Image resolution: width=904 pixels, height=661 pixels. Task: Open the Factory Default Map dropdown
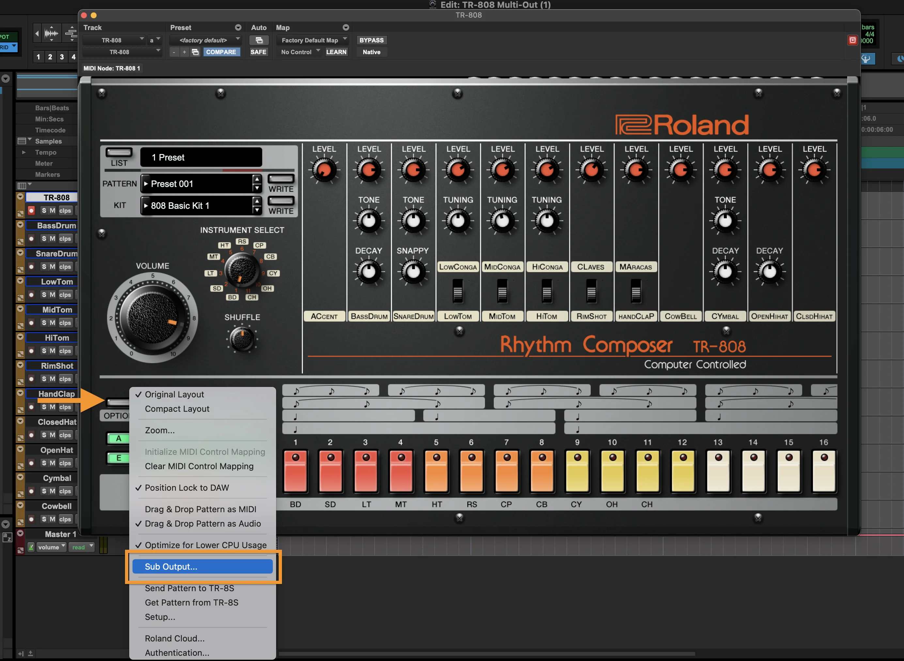pos(310,40)
